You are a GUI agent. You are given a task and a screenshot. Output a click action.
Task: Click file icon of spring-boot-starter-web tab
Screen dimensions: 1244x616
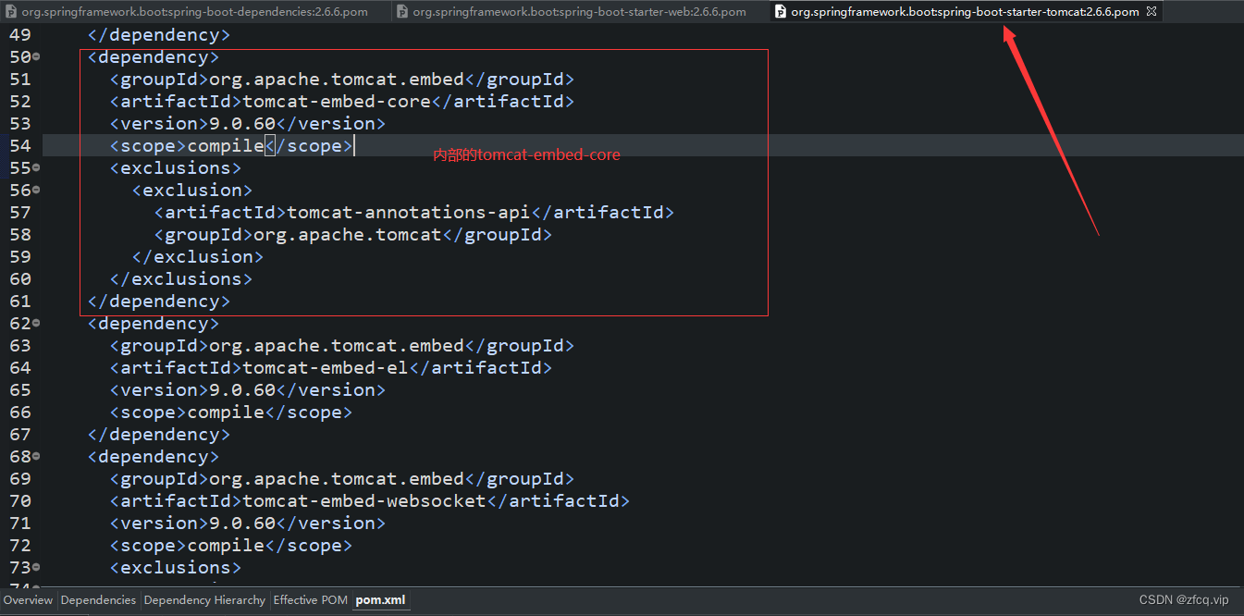403,12
